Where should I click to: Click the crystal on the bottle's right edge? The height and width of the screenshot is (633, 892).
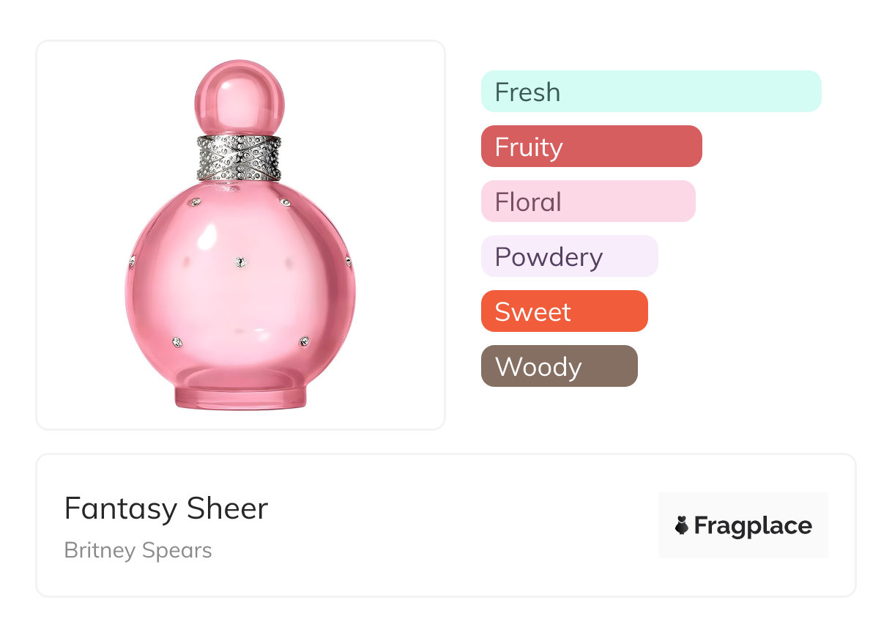348,261
